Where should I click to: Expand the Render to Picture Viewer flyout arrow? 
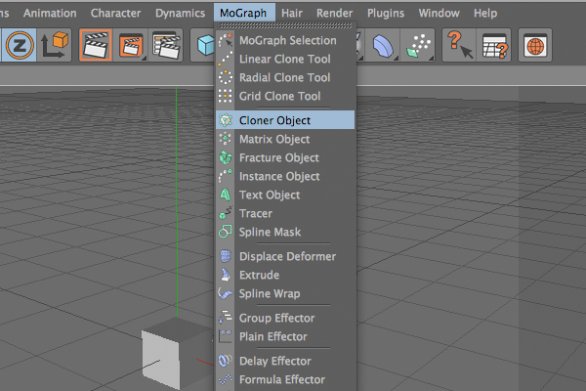tap(144, 58)
